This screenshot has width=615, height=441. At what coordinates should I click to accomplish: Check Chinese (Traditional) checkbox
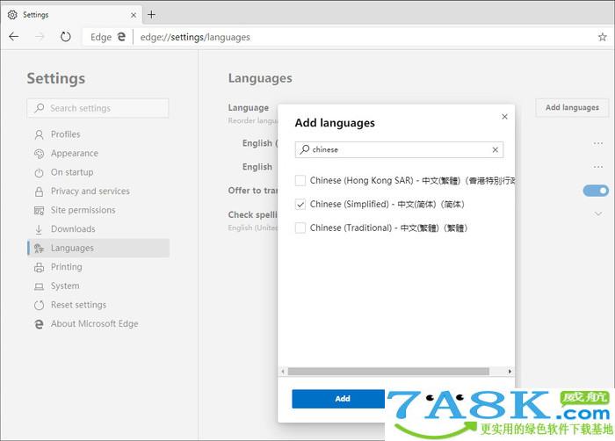(300, 228)
